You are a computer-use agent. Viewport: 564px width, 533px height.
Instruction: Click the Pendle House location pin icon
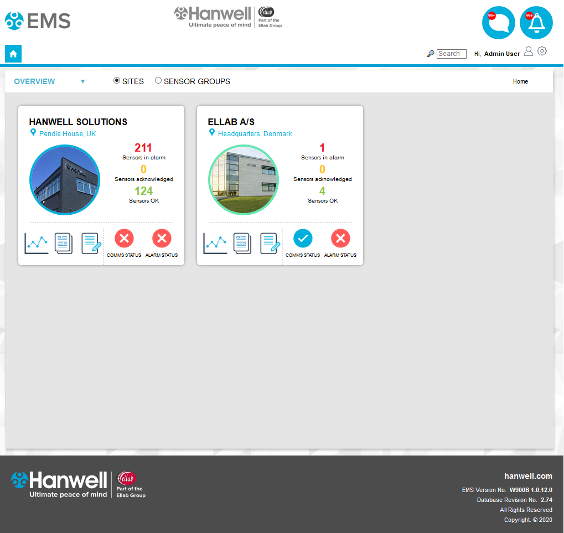33,133
